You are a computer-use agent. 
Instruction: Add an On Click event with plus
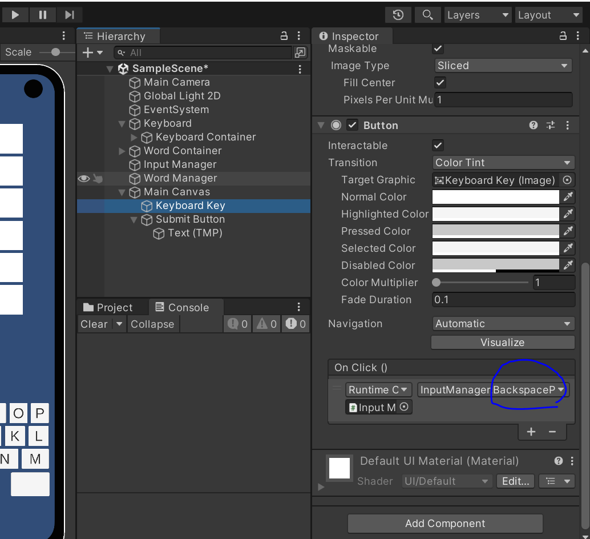click(531, 432)
